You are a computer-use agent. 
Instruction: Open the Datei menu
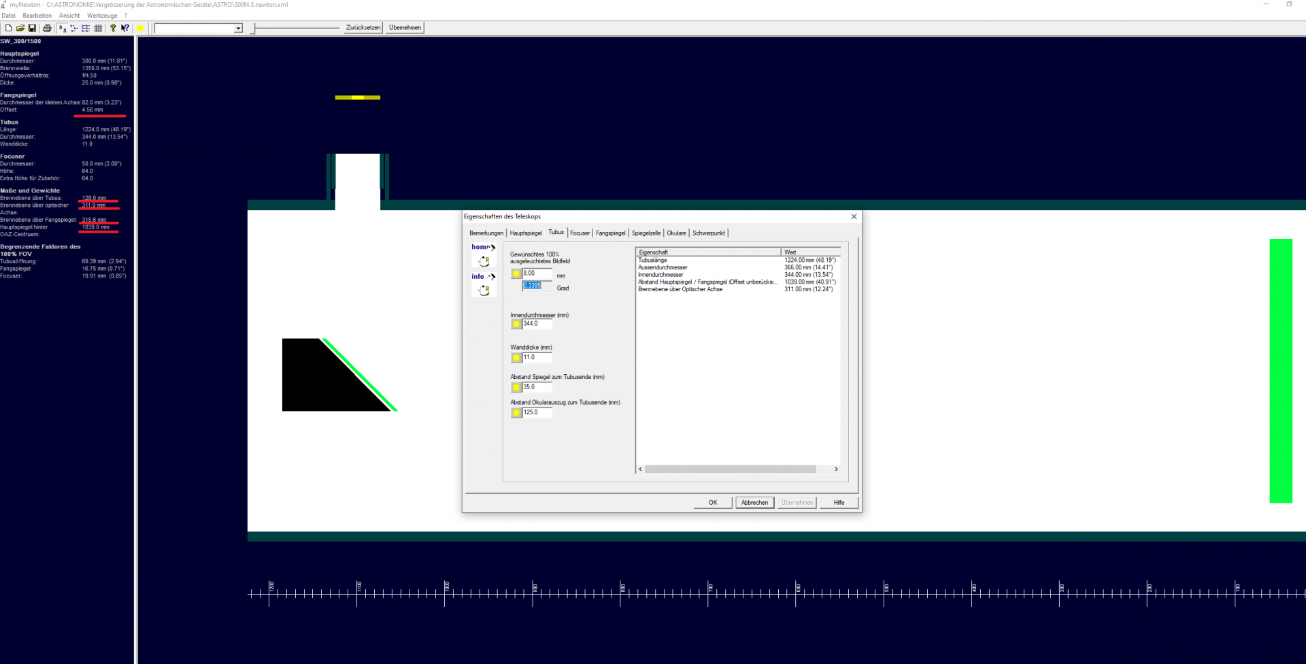click(x=8, y=16)
